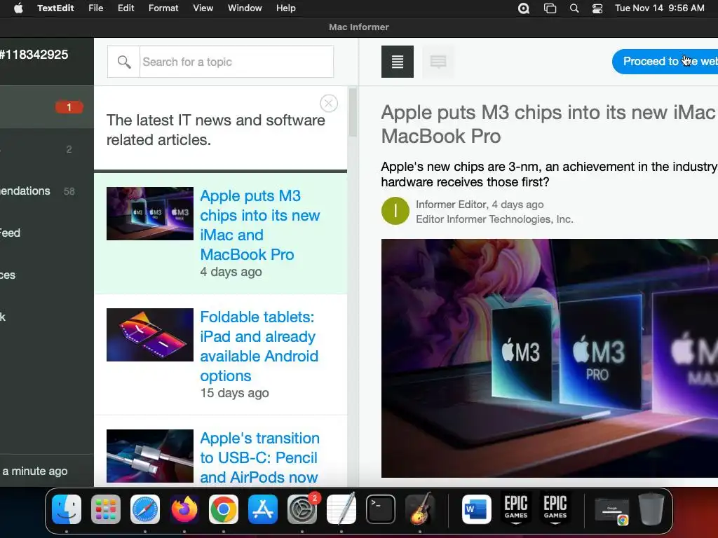
Task: Switch to comments view icon
Action: 438,62
